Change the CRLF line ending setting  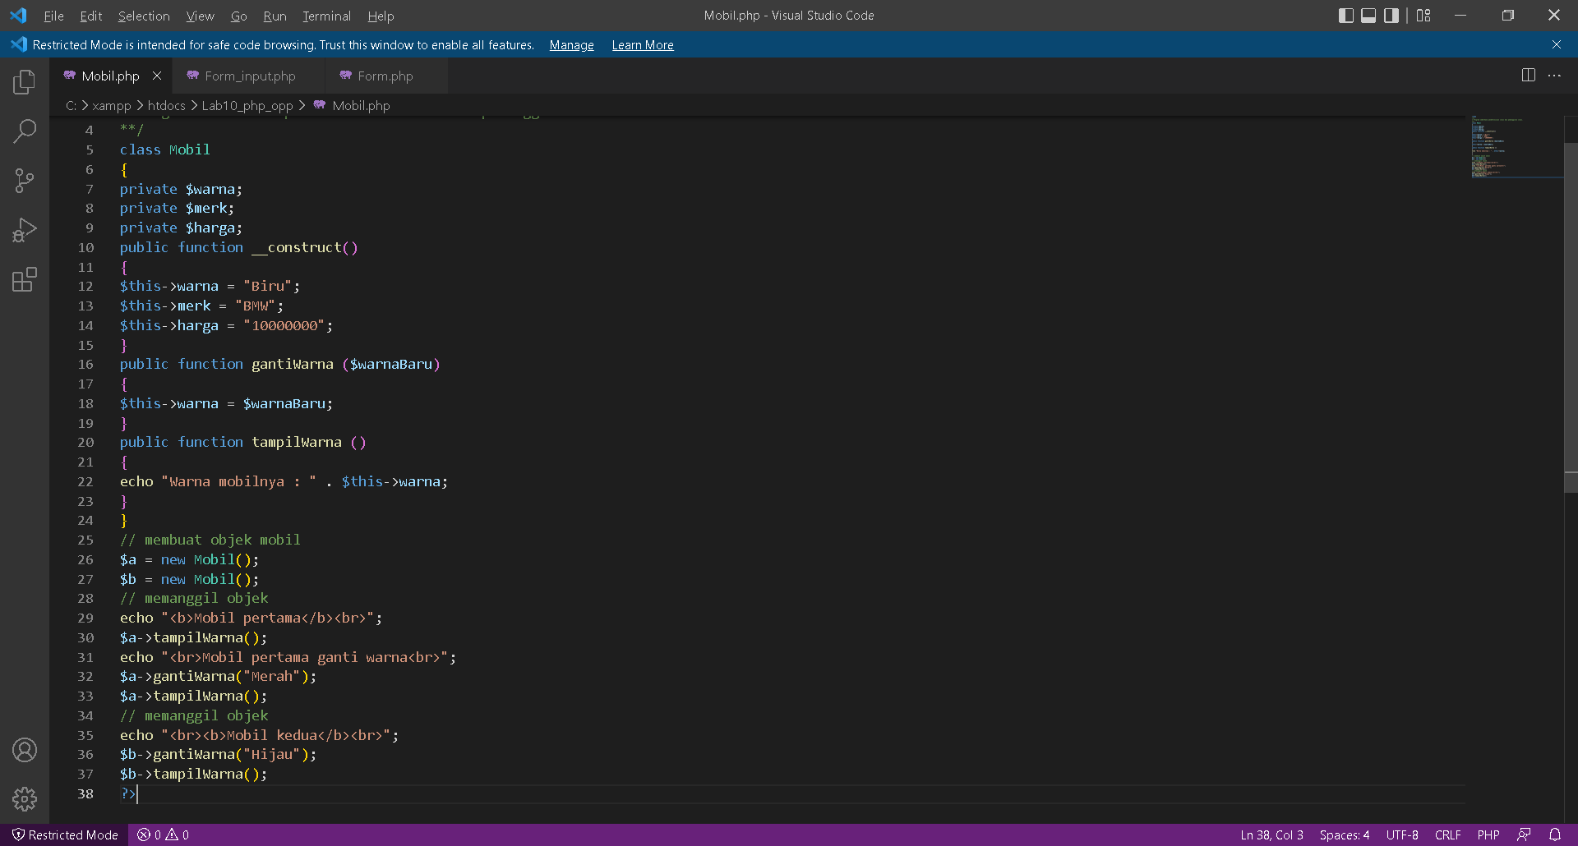[x=1447, y=834]
